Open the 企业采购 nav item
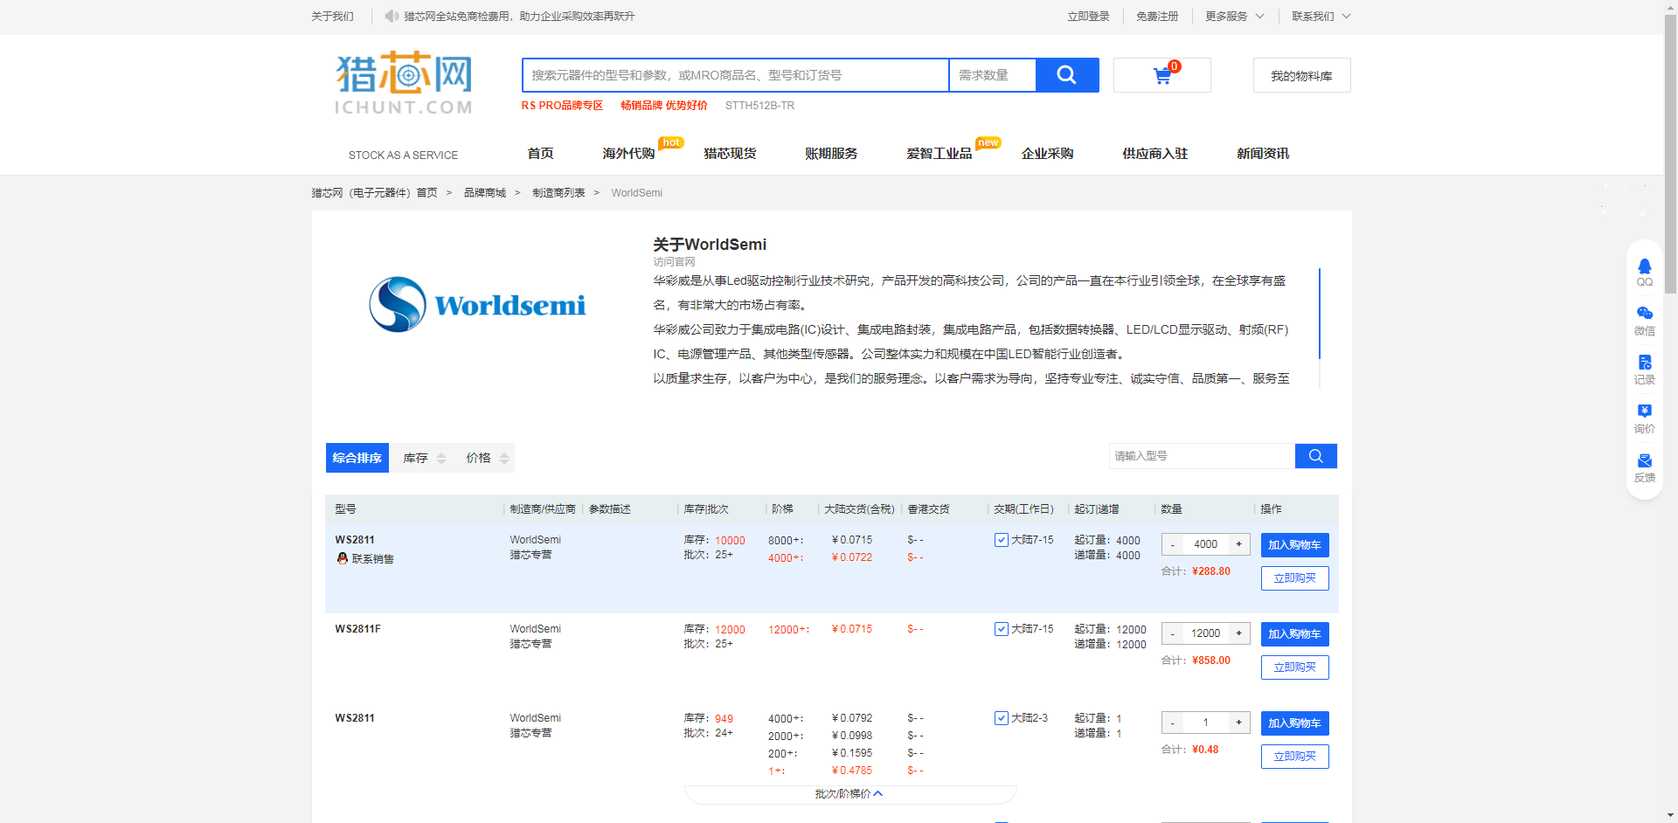Screen dimensions: 1678x823 (1047, 154)
